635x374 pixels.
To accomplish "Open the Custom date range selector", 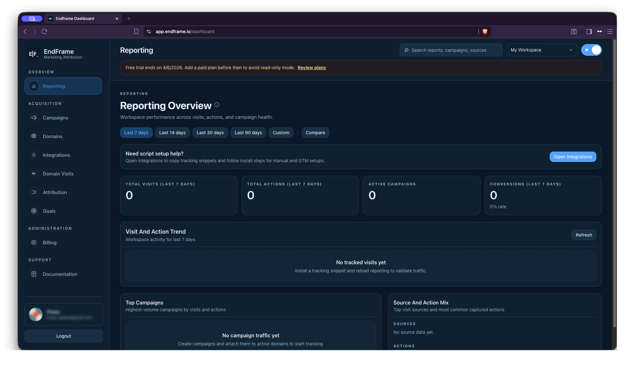I will click(281, 133).
